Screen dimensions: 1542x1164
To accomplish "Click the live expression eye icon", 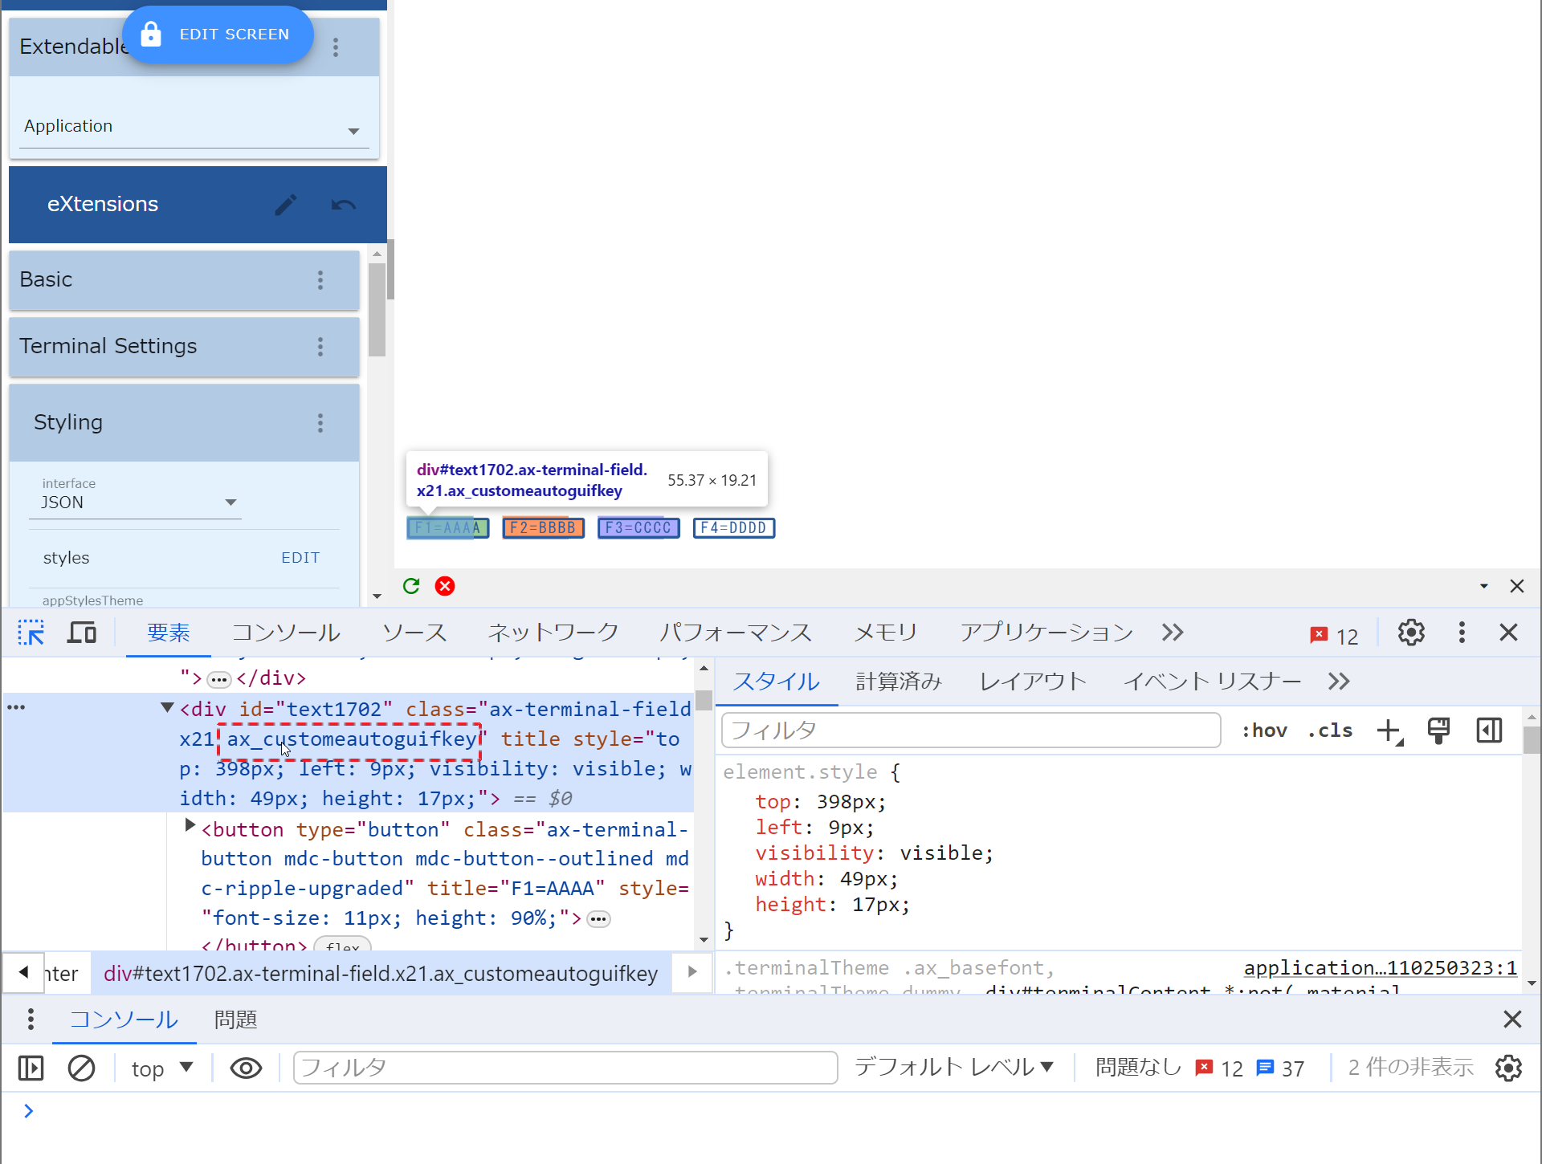I will click(x=246, y=1068).
